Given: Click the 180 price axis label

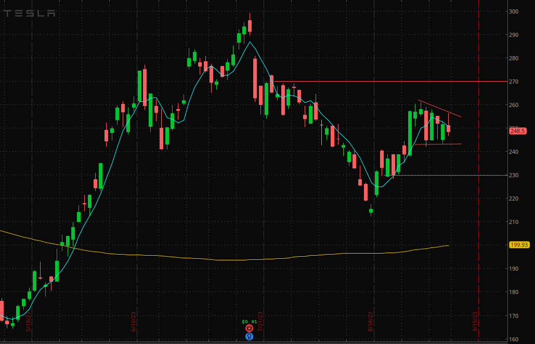Looking at the screenshot, I should (x=514, y=292).
